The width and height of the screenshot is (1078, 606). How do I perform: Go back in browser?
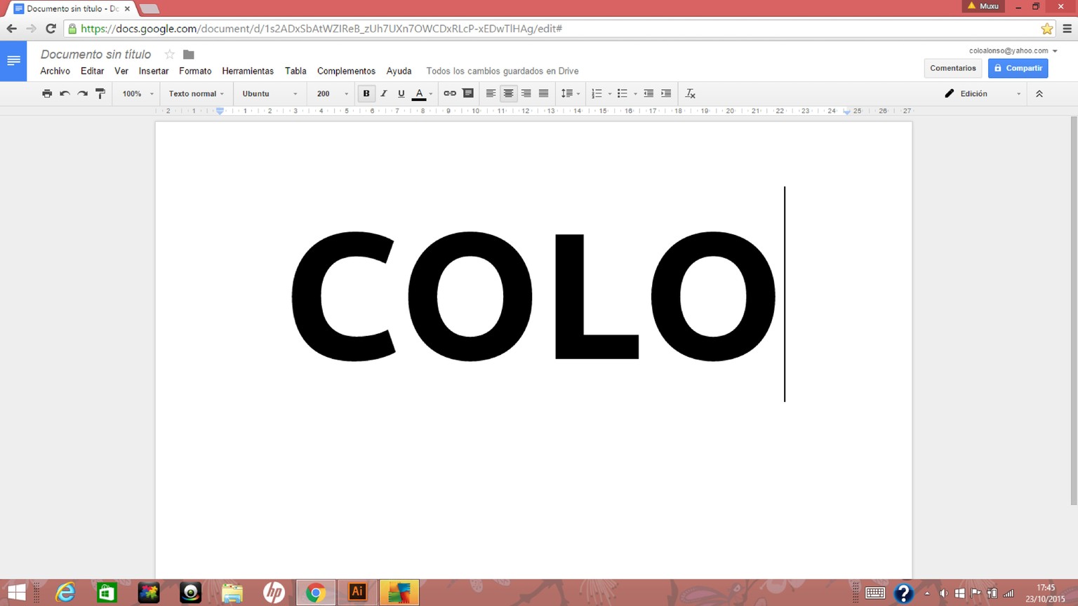11,29
